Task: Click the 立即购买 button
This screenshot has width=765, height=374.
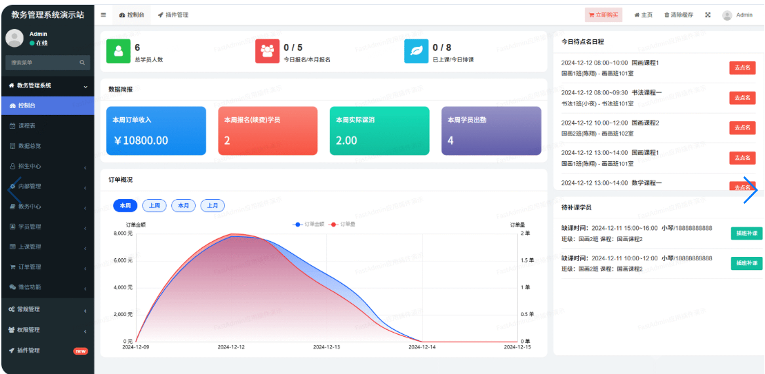Action: coord(603,14)
